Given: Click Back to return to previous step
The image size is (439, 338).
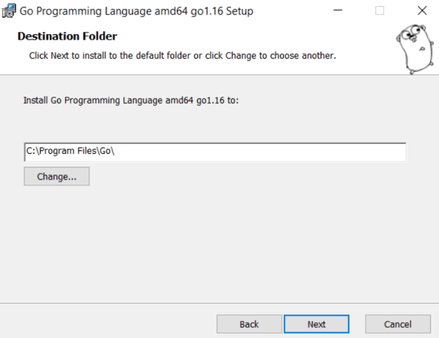Looking at the screenshot, I should click(249, 324).
